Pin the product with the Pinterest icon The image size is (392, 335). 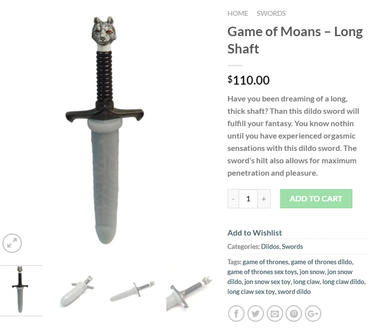[294, 313]
